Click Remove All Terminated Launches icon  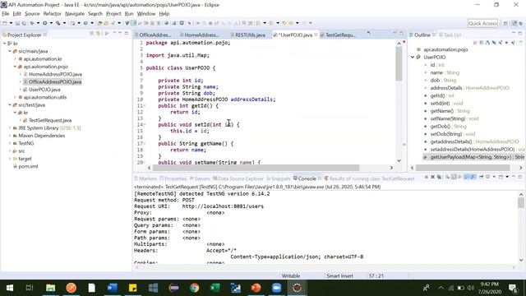[439, 177]
